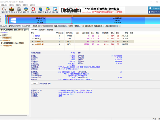Click the 起始柱面 column header
Viewport: 160px width, 120px height.
pyautogui.click(x=86, y=33)
